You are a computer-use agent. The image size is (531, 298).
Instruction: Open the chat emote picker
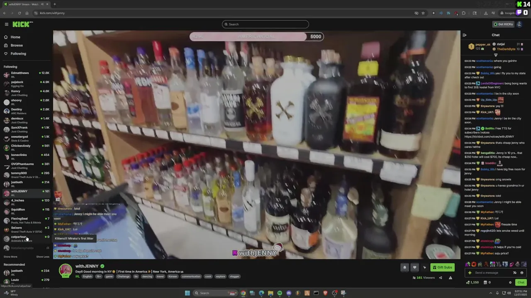pos(522,273)
